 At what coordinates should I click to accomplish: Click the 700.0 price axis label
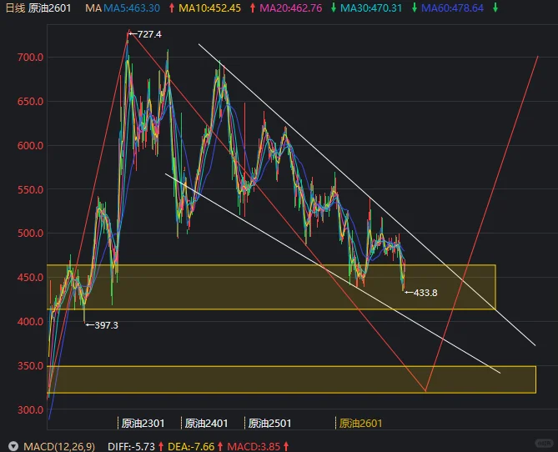(31, 58)
